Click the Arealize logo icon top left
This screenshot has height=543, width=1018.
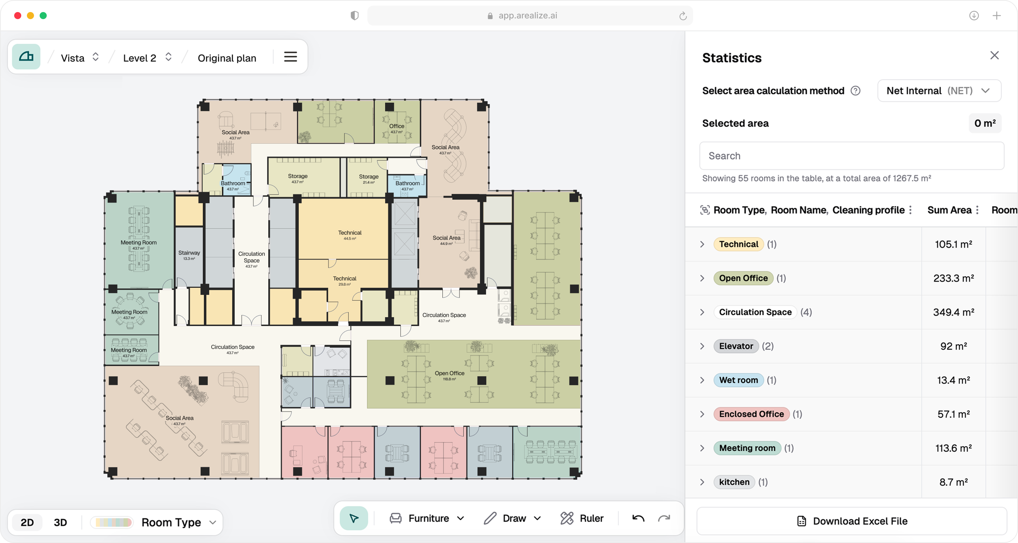26,57
